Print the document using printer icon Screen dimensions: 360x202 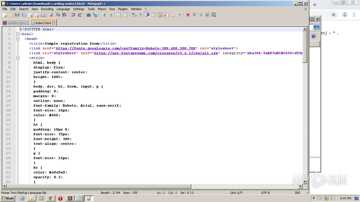43,15
